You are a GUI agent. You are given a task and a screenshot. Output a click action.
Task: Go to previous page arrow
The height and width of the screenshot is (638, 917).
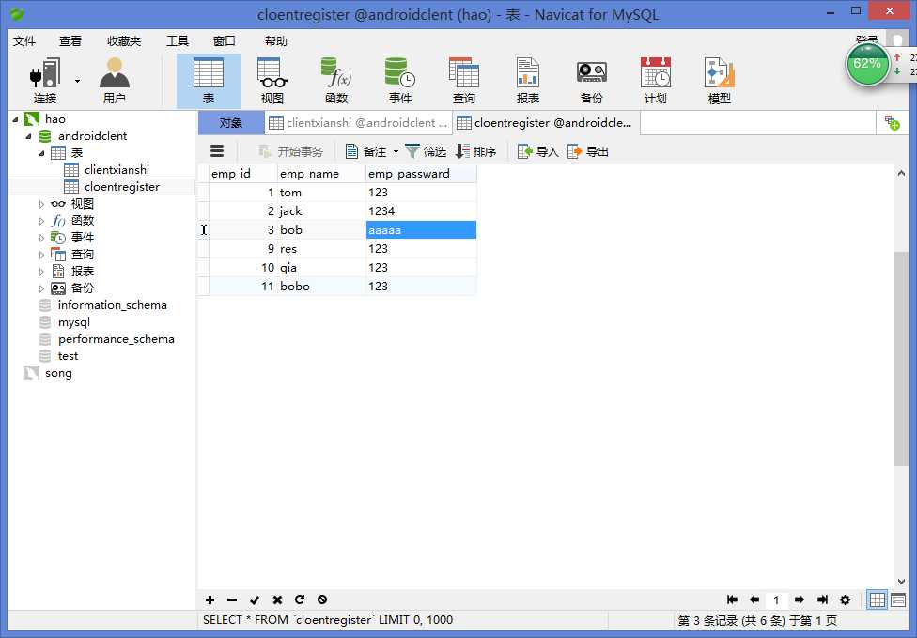(754, 599)
